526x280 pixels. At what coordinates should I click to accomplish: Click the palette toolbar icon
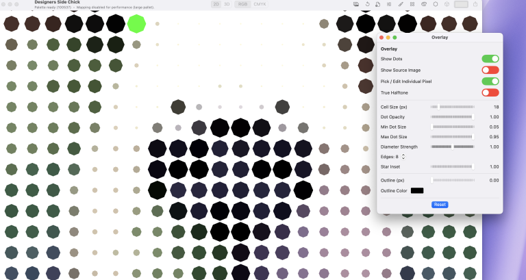(x=424, y=4)
